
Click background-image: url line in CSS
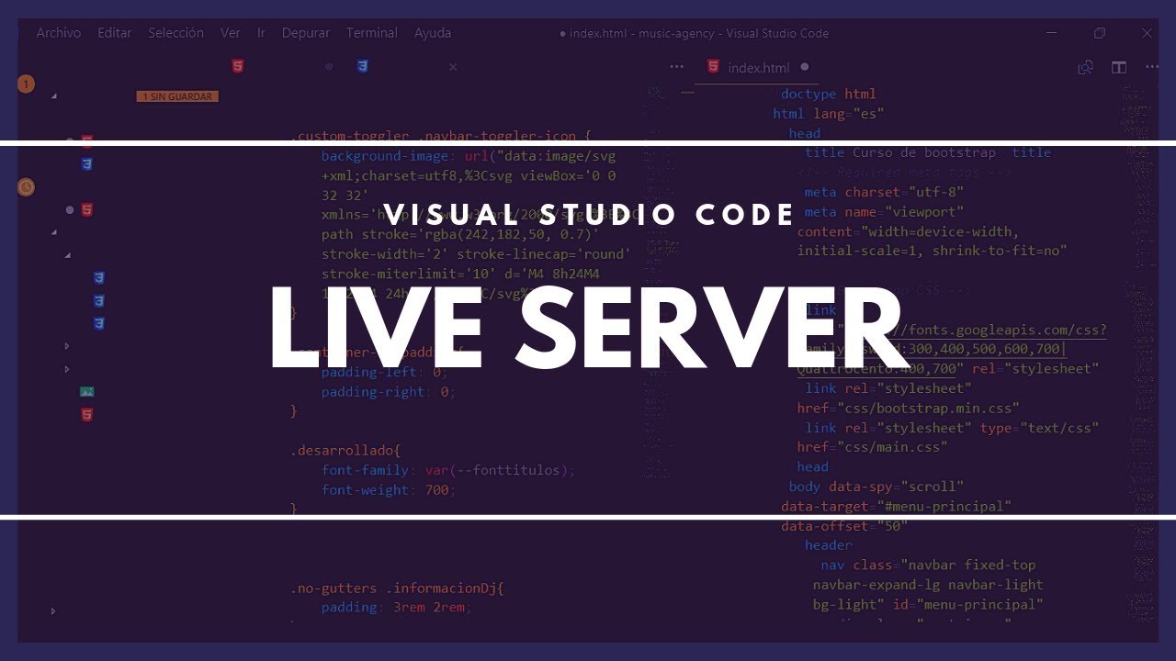coord(469,156)
